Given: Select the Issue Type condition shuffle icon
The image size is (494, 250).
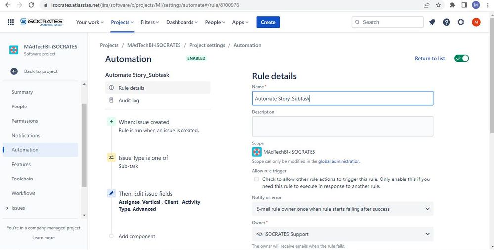Looking at the screenshot, I should click(x=111, y=157).
